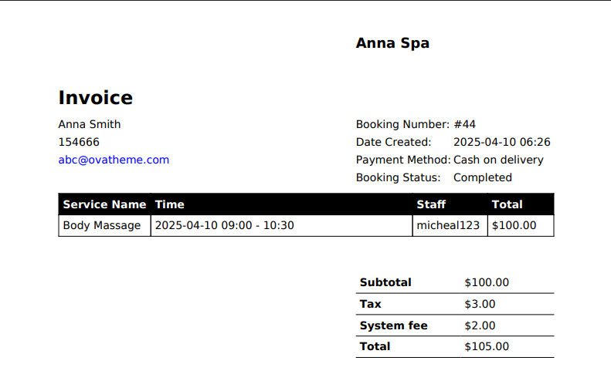
Task: Select the date created value 2025-04-10 06:26
Action: [501, 142]
